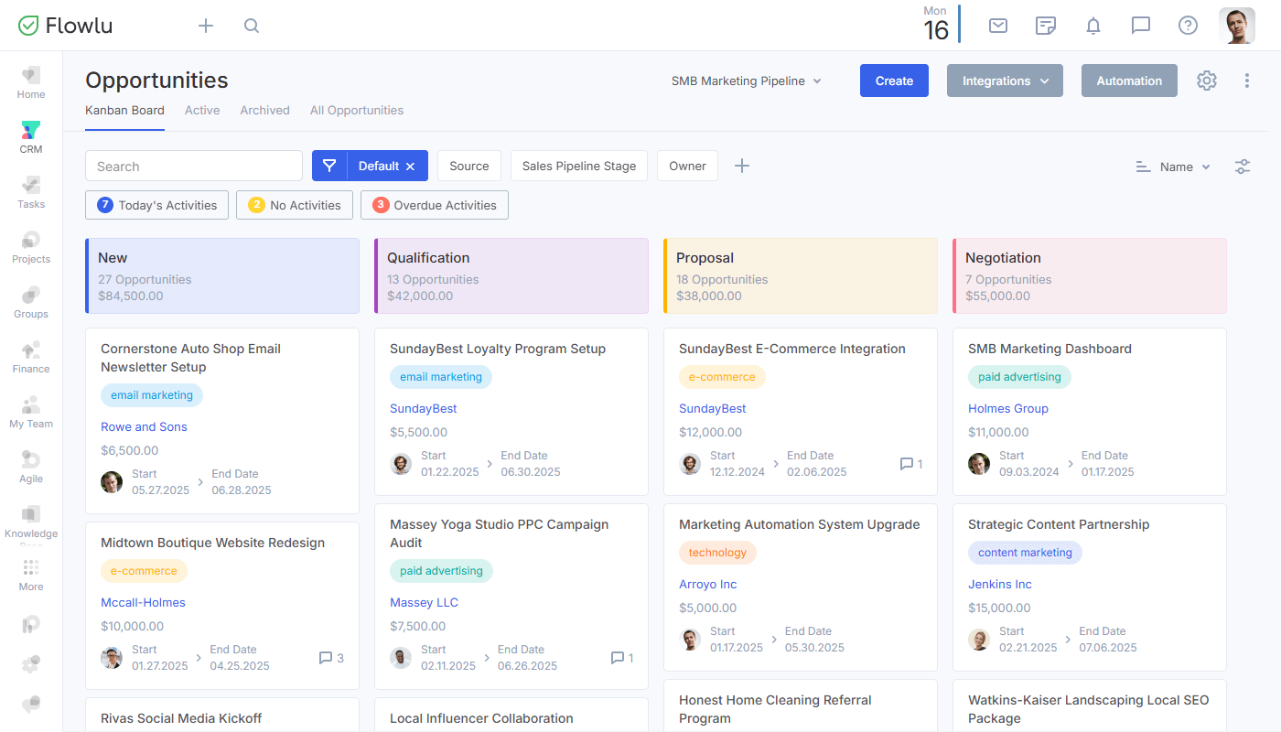Toggle the No Activities filter
Screen dimensions: 1281x732
tap(294, 205)
